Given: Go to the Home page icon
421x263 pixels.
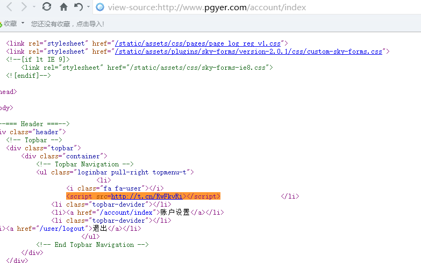Looking at the screenshot, I should point(63,6).
